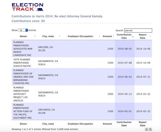Click the Election Track title text
This screenshot has height=132, width=161.
pos(27,7)
